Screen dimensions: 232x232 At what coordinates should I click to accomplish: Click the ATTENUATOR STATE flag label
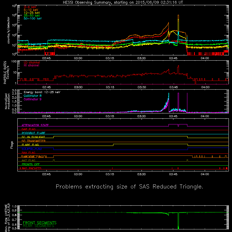click(x=35, y=125)
